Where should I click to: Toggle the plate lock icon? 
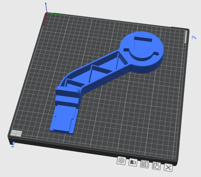133,162
